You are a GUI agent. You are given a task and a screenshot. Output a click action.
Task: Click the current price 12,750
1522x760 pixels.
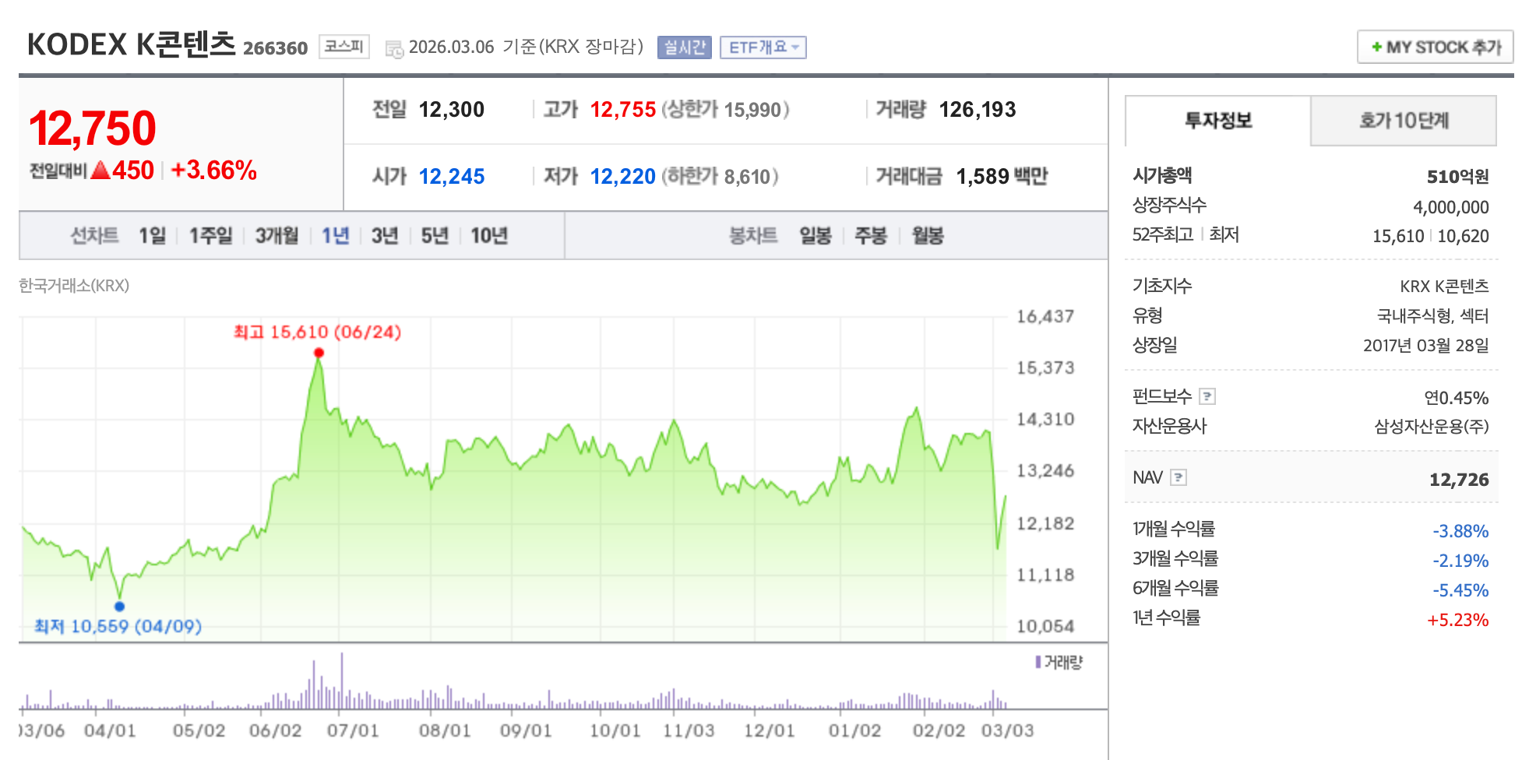click(x=93, y=128)
